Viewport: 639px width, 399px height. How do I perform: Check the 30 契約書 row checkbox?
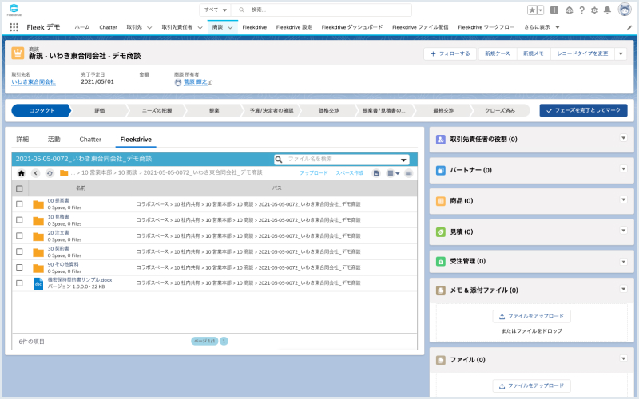click(19, 251)
